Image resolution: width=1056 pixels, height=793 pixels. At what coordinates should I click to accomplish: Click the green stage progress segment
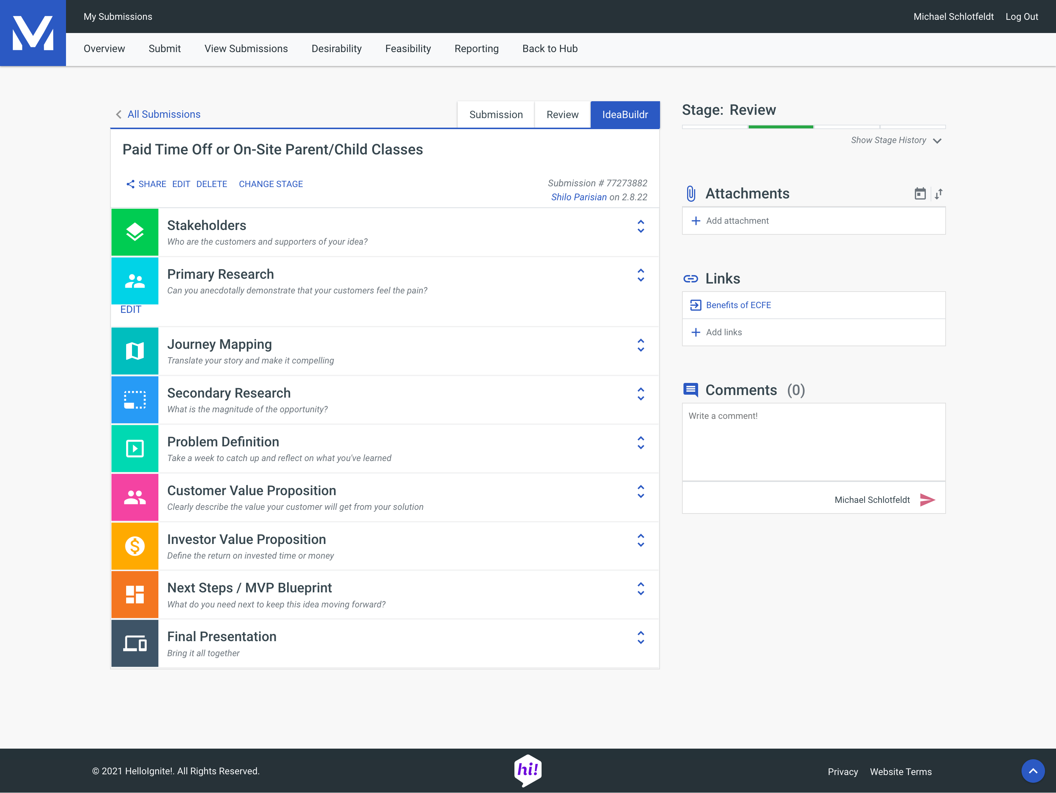click(x=781, y=127)
